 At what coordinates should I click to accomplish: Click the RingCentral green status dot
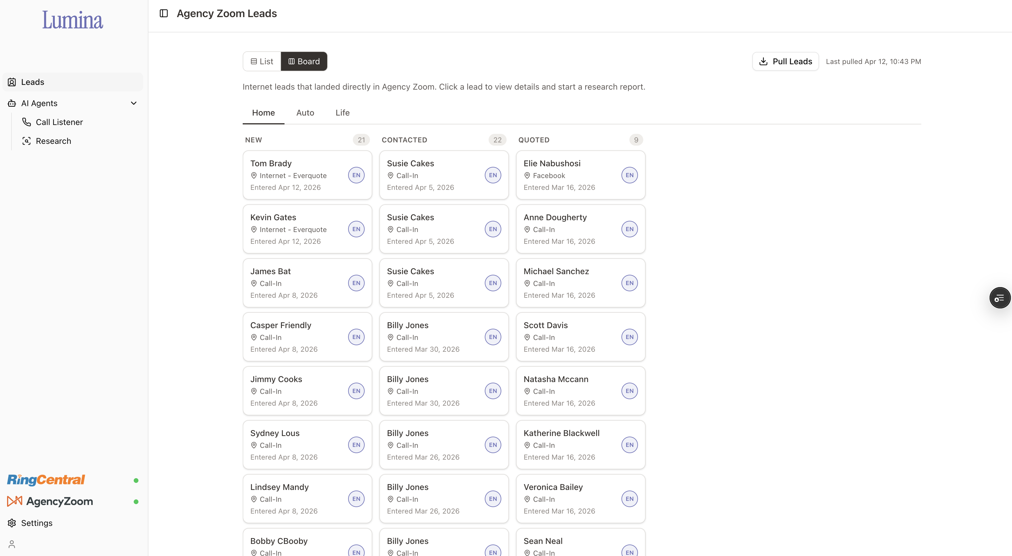pos(136,481)
